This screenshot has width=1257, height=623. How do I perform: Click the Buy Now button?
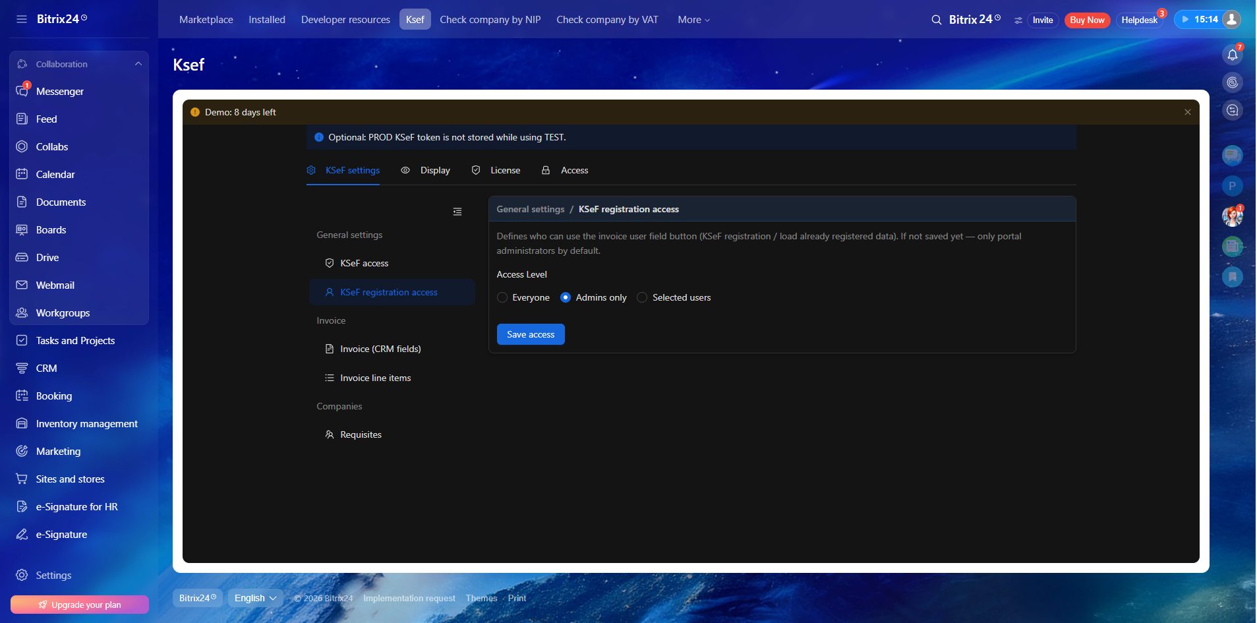click(x=1087, y=20)
